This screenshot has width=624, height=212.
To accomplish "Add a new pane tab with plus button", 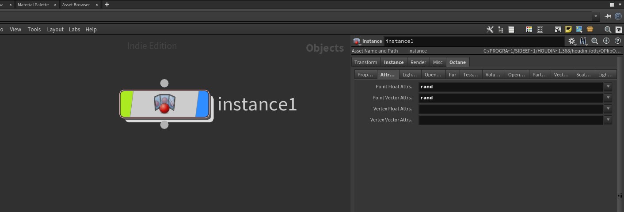I will click(x=107, y=4).
